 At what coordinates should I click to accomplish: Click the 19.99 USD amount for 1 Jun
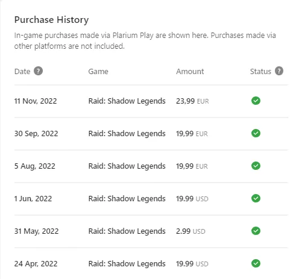(x=192, y=199)
